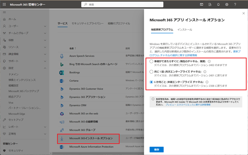Expand the レポート chevron

[45, 127]
